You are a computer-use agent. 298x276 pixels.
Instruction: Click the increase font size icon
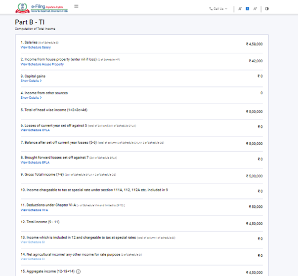255,9
